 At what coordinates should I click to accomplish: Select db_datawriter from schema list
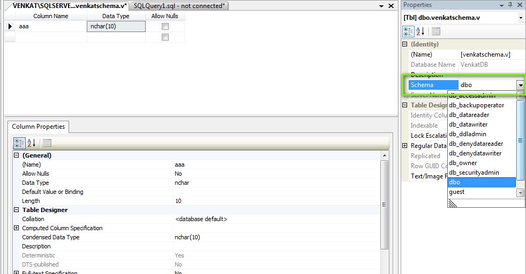482,124
